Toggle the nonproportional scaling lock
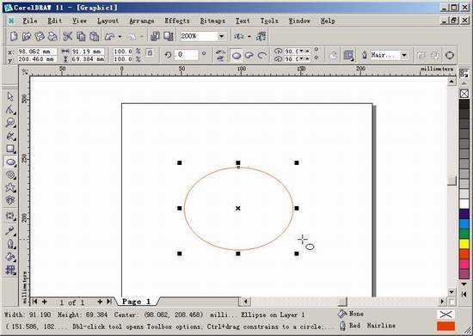Viewport: 473px width, 336px height. coord(150,53)
